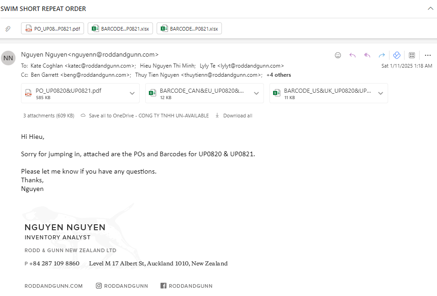Click the '3 attachments (609 KB)' label
The width and height of the screenshot is (437, 296).
[x=49, y=116]
